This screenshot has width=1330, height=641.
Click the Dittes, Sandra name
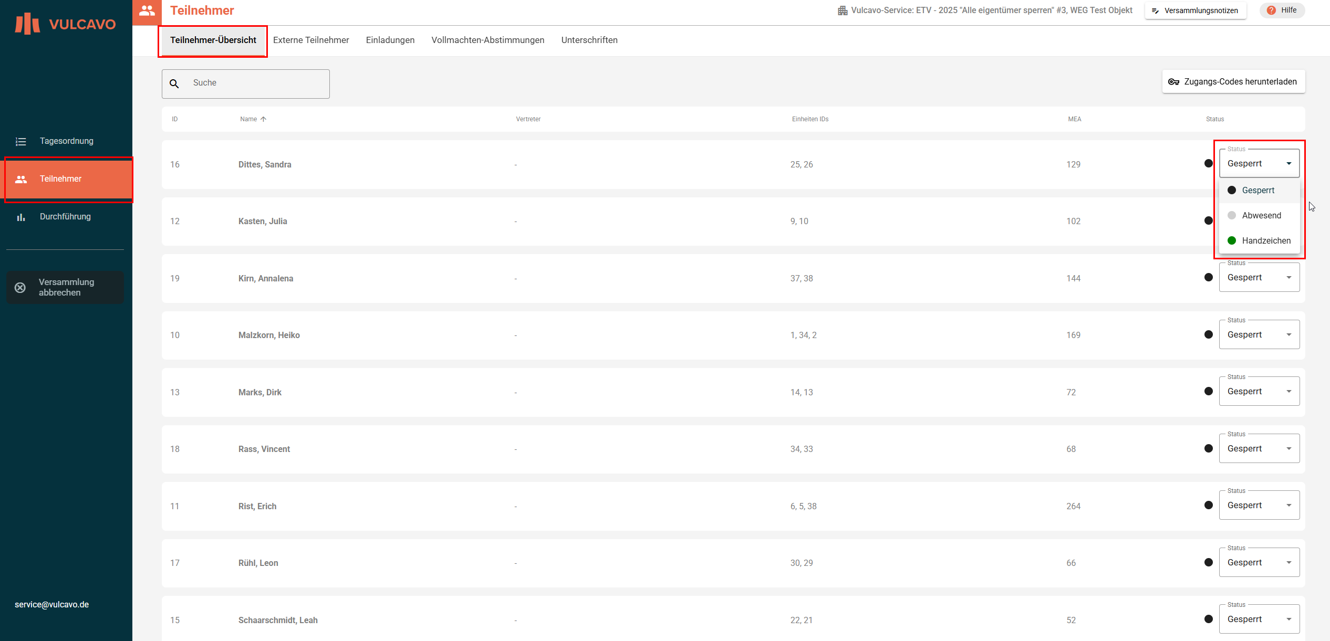(265, 165)
